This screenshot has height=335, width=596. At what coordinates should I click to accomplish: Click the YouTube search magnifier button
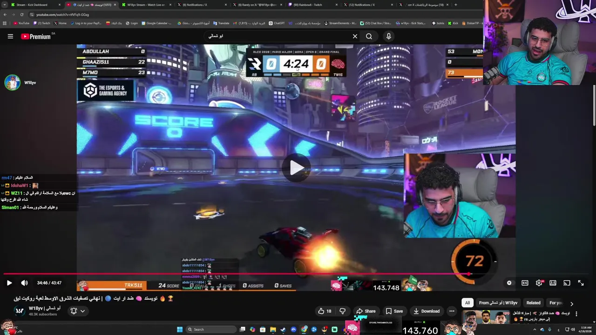369,36
